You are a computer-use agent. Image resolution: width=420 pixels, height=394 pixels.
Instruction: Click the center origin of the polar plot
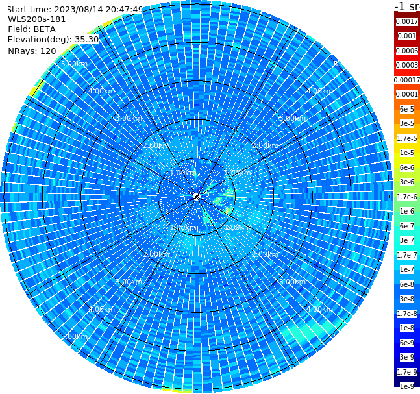[x=197, y=197]
